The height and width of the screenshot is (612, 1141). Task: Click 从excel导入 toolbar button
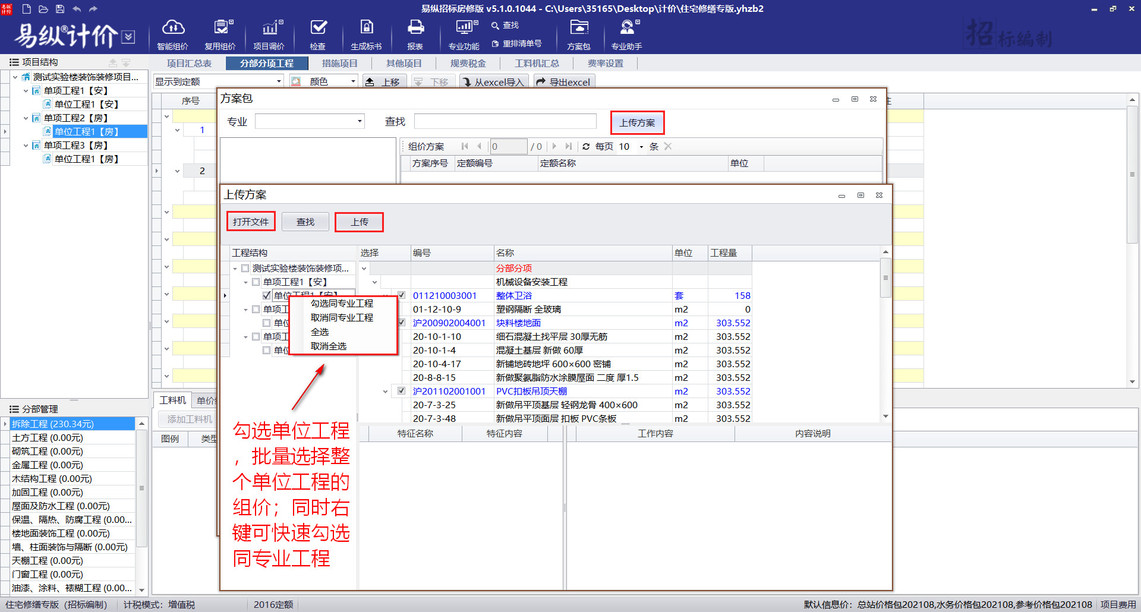[x=493, y=82]
